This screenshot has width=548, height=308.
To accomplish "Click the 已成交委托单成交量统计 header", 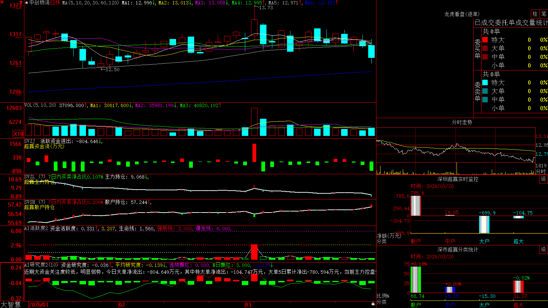I will [511, 23].
